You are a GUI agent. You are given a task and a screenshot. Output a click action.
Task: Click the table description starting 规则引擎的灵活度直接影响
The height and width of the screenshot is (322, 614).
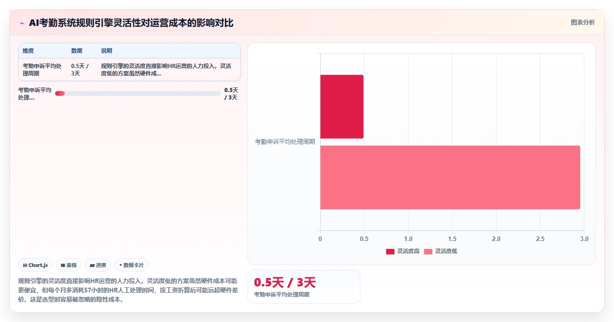click(x=166, y=69)
